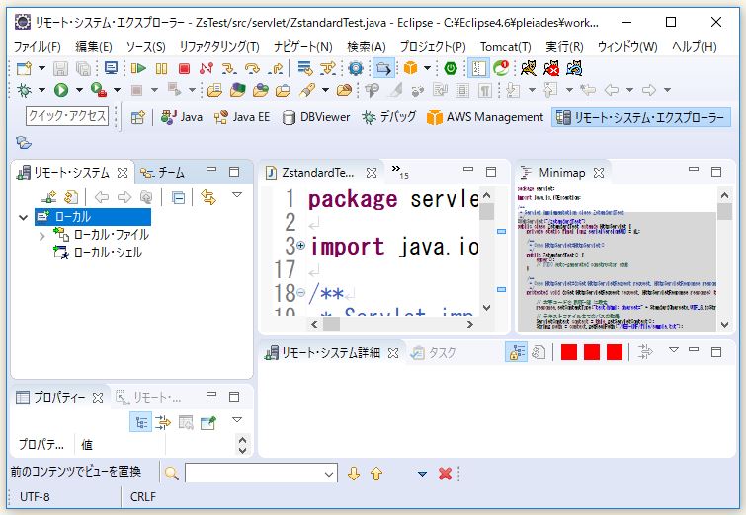Click editor vertical scrollbar thumb
This screenshot has height=515, width=746.
tap(486, 211)
